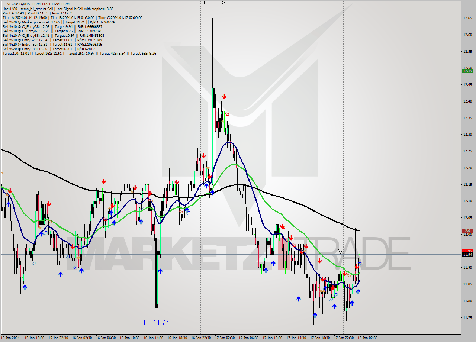The image size is (476, 342).
Task: Click the '16 Jan 22:30' time label
Action: coord(201,338)
